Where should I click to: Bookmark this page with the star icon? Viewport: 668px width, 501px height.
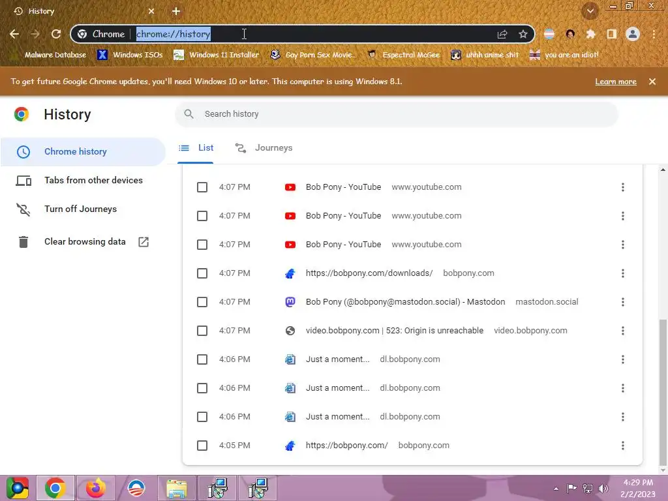tap(523, 34)
